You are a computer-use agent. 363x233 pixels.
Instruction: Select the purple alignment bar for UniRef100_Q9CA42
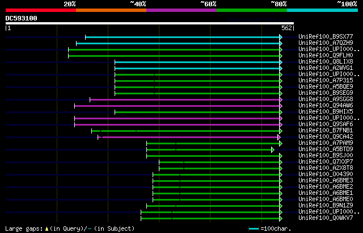click(x=188, y=138)
